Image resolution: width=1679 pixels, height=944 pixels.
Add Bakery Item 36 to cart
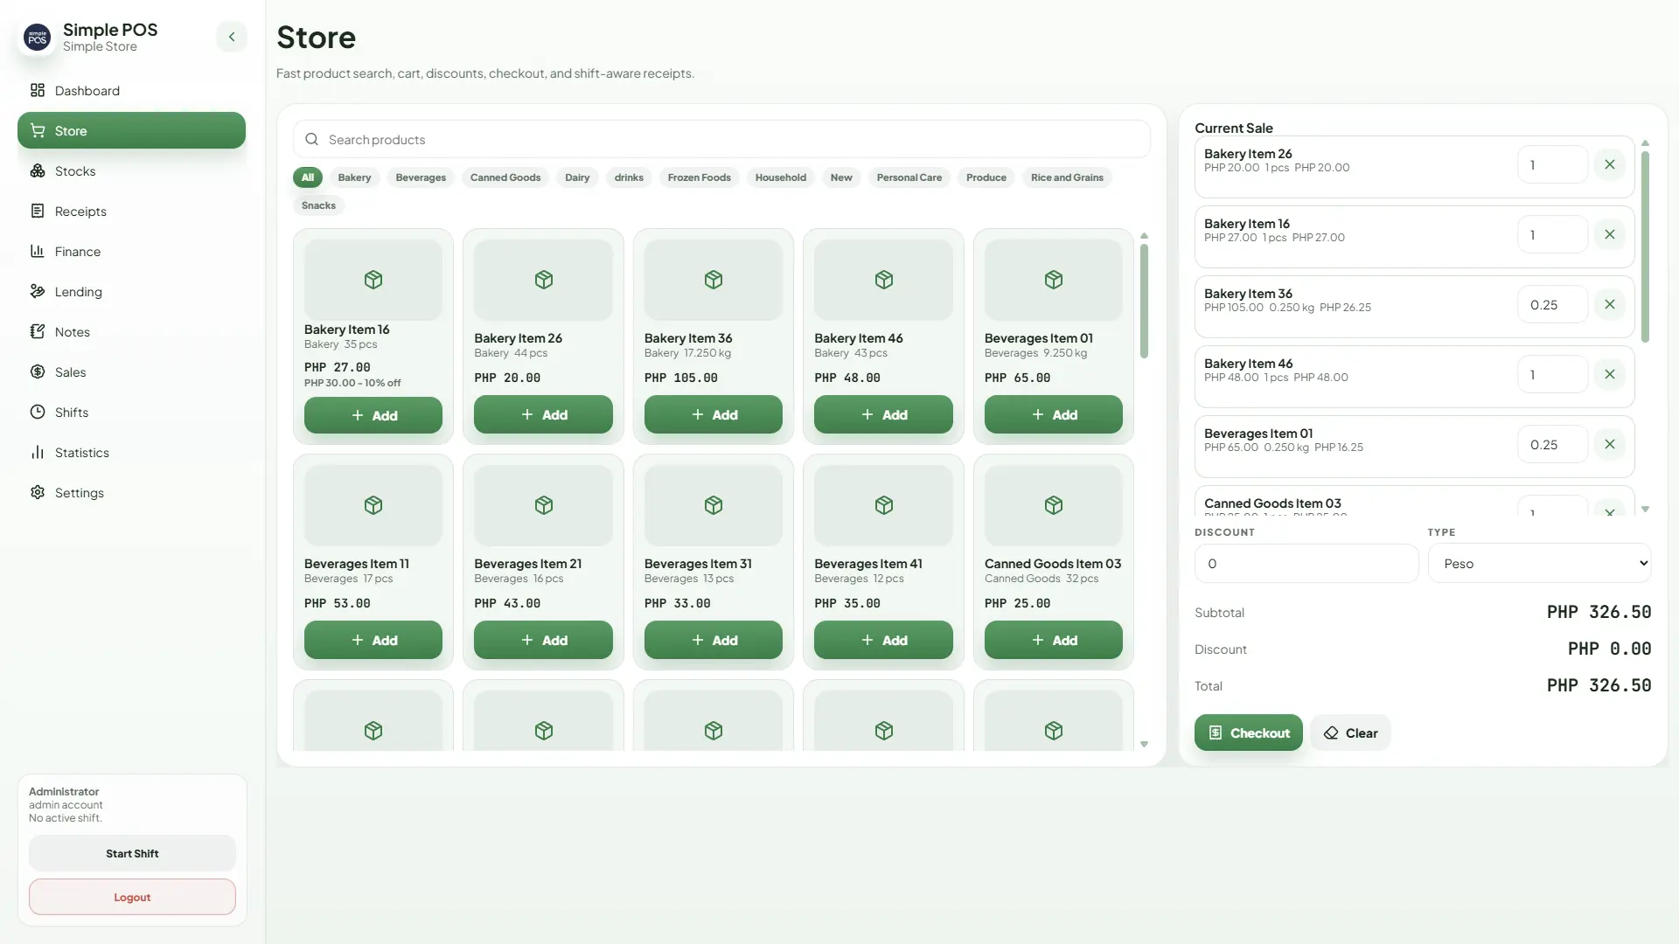tap(714, 414)
